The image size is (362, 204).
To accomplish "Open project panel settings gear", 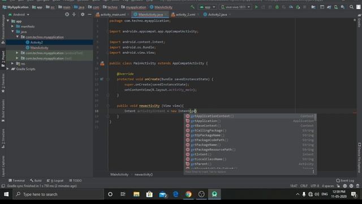I will point(83,15).
